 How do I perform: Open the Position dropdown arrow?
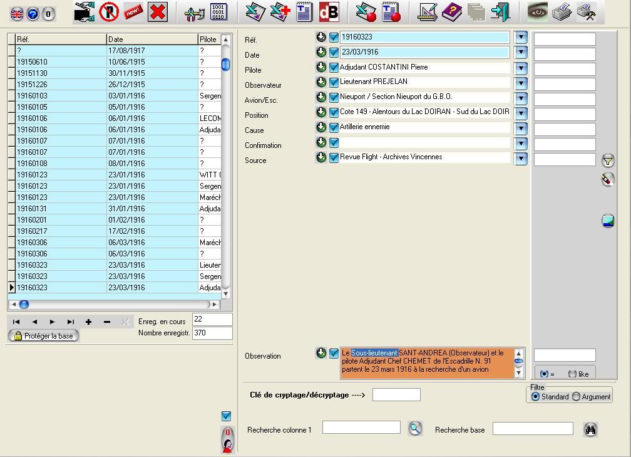tap(521, 113)
